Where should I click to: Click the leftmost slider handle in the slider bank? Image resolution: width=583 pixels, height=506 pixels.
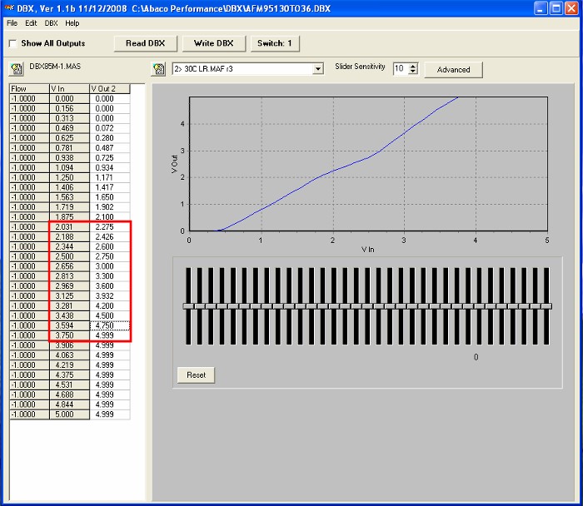click(x=188, y=306)
